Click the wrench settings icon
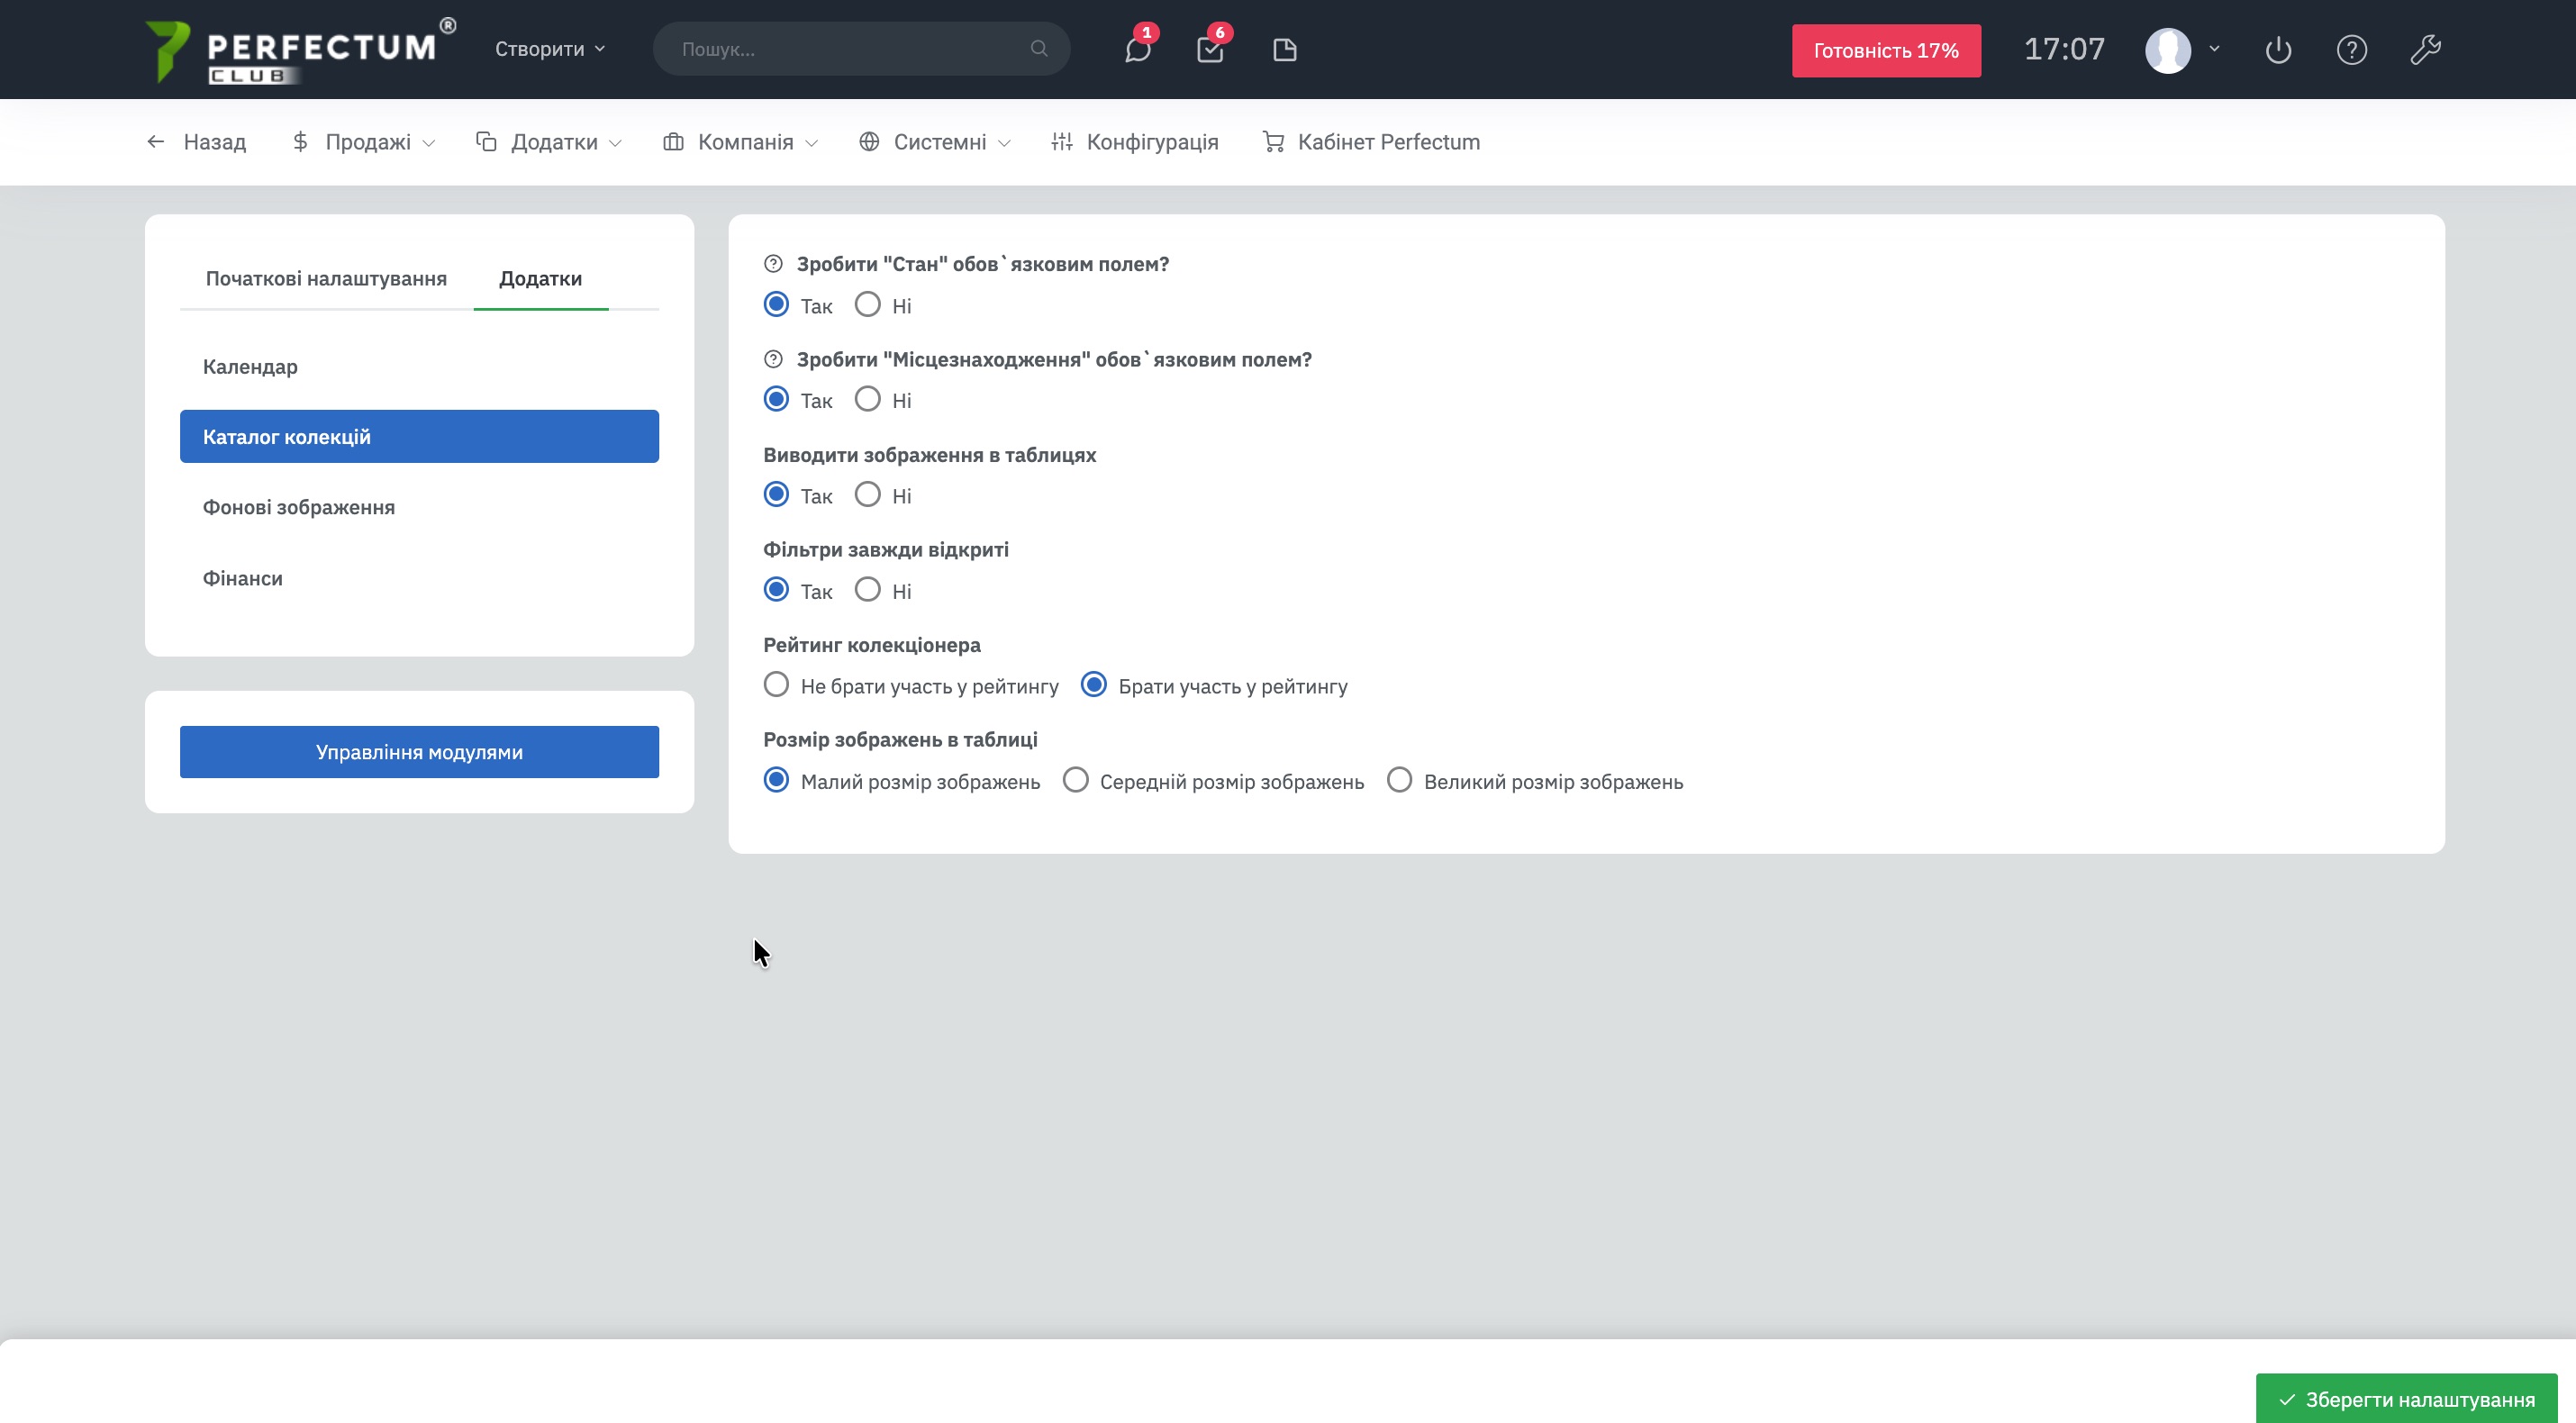This screenshot has width=2576, height=1423. (2425, 49)
